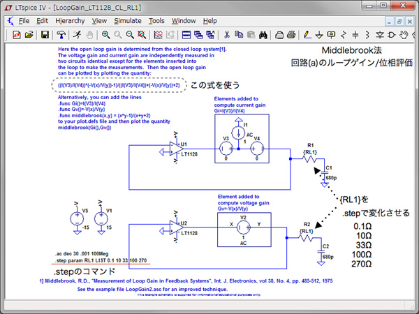Select the Place Ground symbol tool
The height and width of the screenshot is (314, 419).
318,34
